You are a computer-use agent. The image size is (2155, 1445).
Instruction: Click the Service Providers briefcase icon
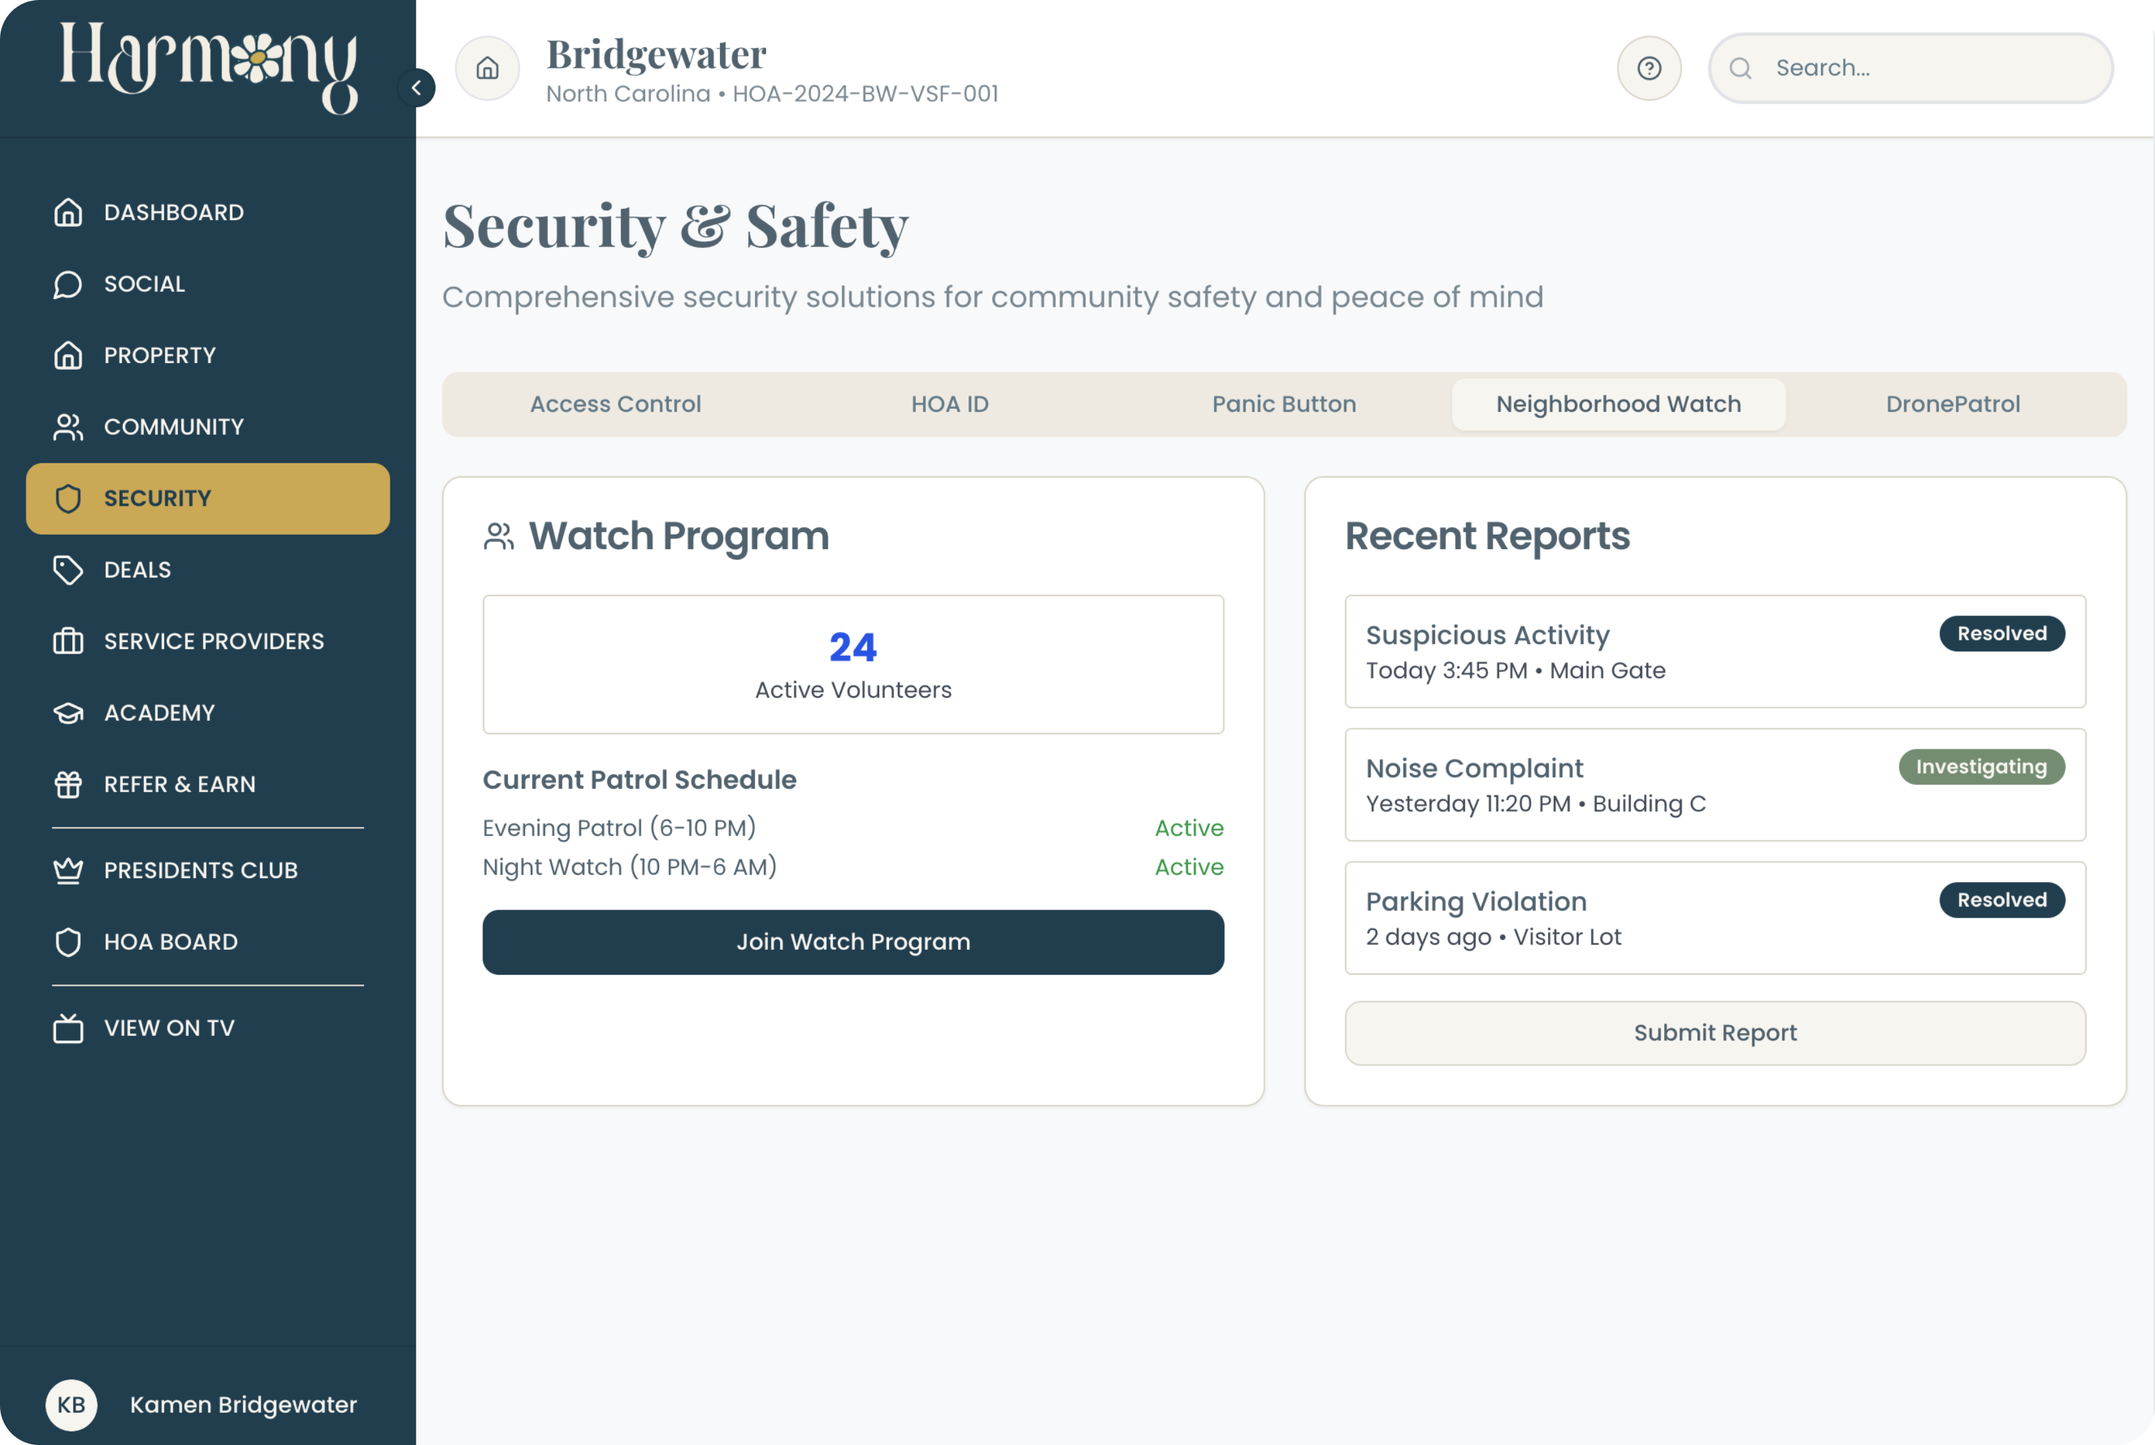coord(67,642)
